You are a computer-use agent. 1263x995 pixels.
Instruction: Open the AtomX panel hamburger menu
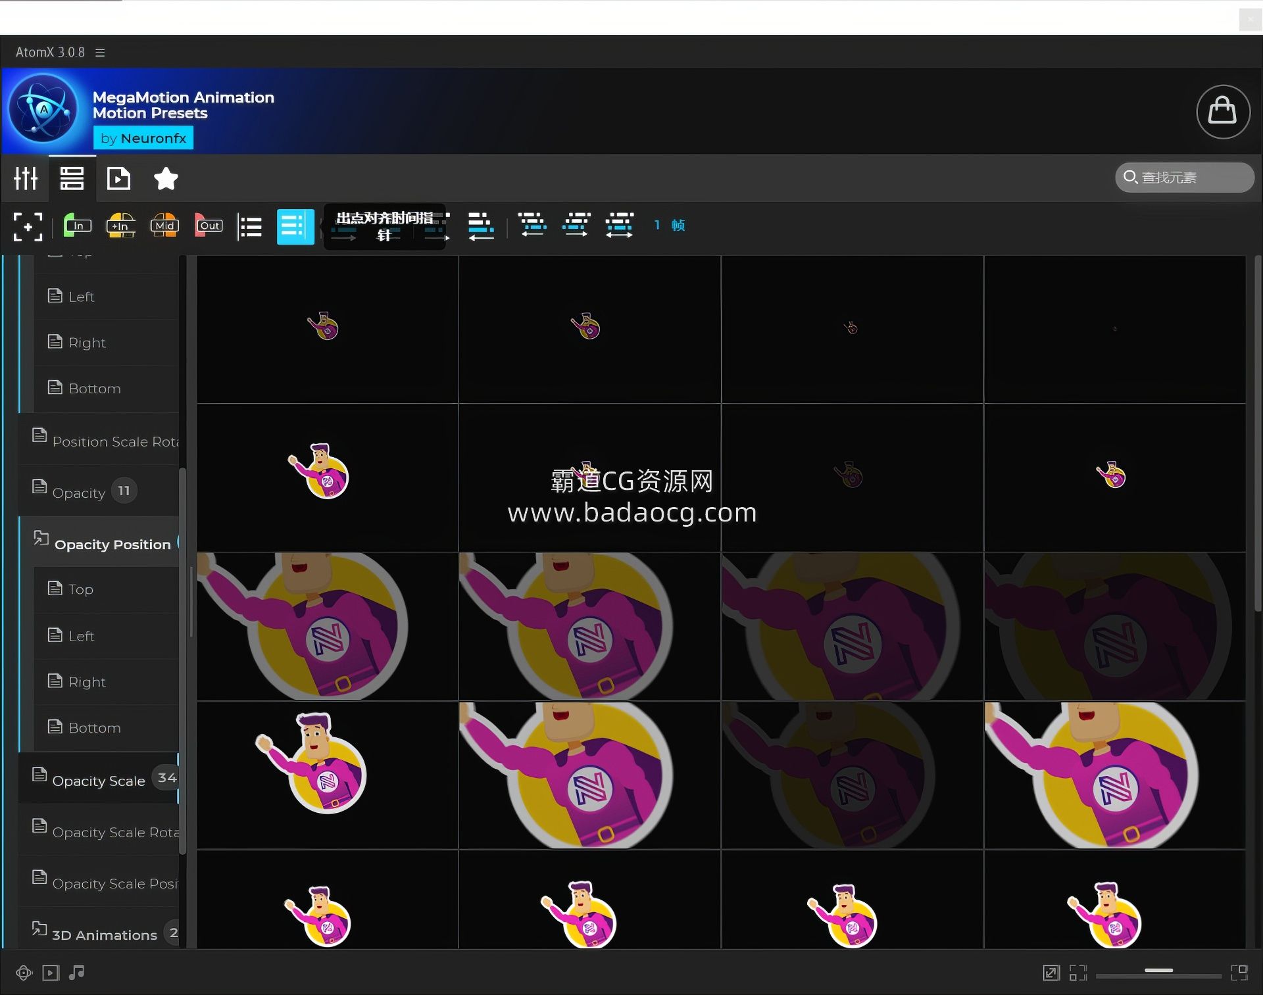pos(100,53)
